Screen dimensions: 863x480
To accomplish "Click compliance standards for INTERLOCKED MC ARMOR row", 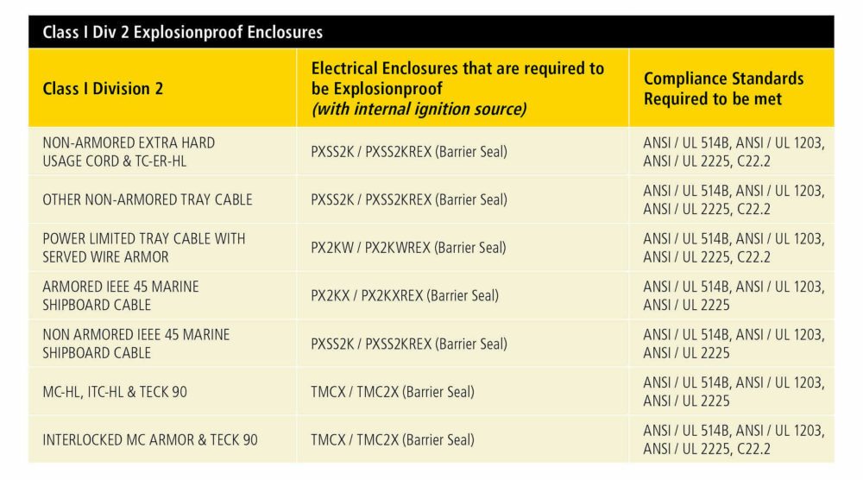I will pos(734,439).
